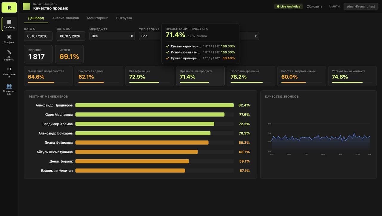Click the 66.40% value in the tooltip
This screenshot has height=216, width=382.
coord(229,58)
